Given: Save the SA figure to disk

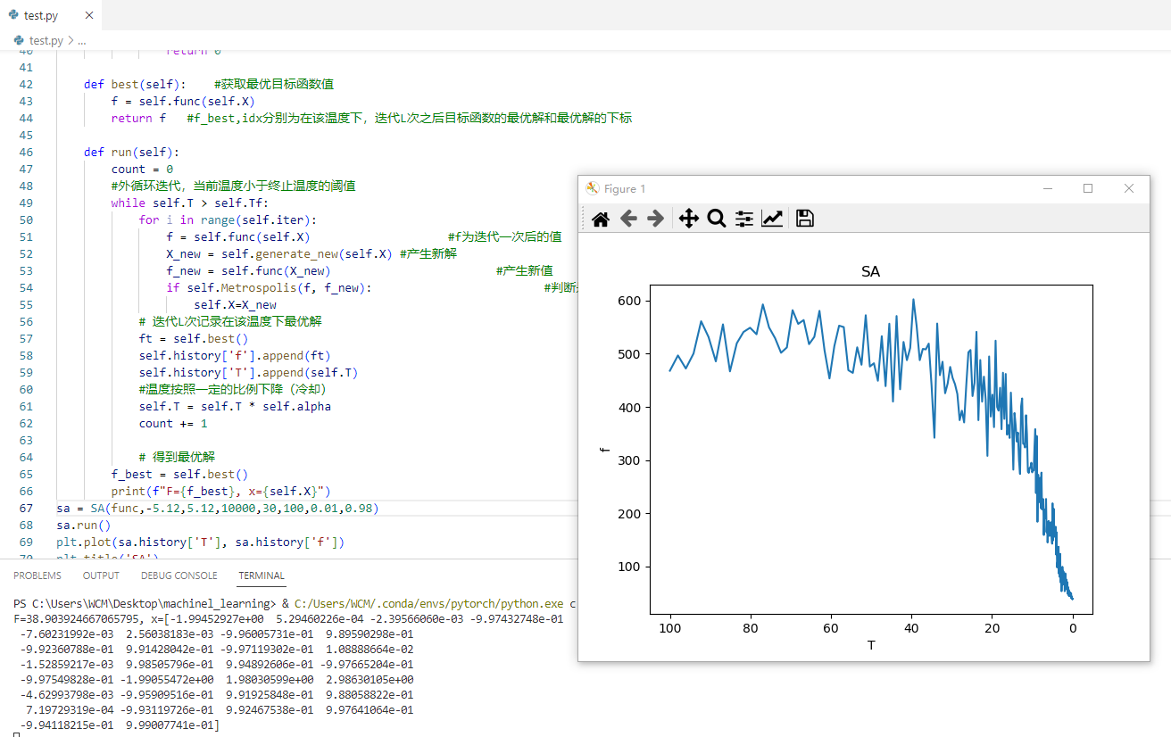Looking at the screenshot, I should click(804, 218).
